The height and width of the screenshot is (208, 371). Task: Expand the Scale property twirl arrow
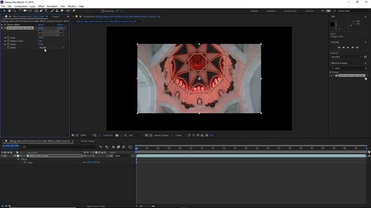click(5, 38)
